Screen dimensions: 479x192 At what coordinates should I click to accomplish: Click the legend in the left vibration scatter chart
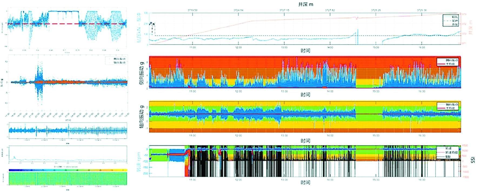117,60
